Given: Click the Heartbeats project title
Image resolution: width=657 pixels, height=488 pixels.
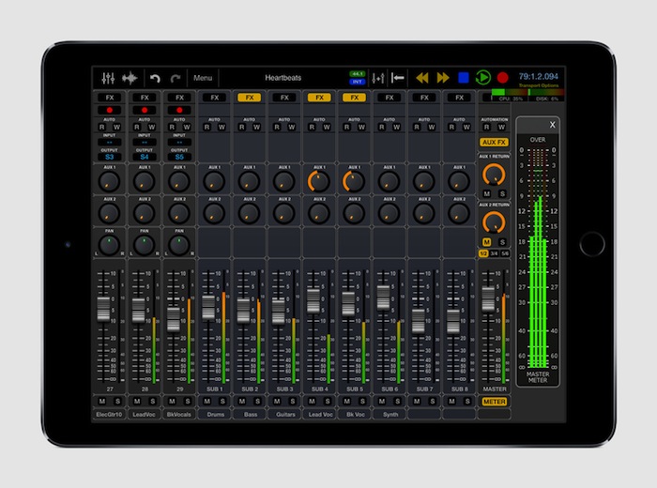Looking at the screenshot, I should click(283, 78).
